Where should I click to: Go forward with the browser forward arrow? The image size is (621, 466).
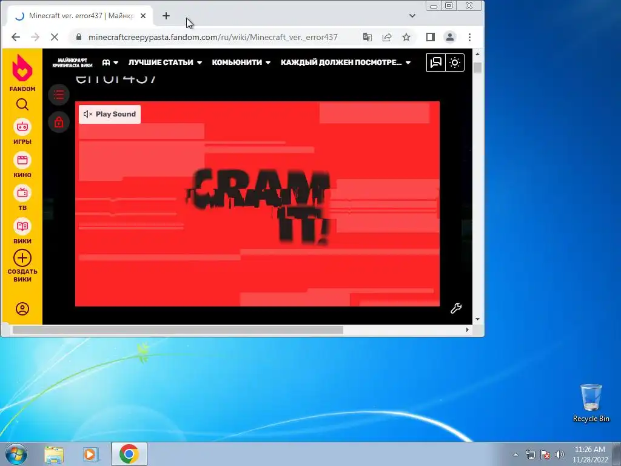pyautogui.click(x=35, y=37)
